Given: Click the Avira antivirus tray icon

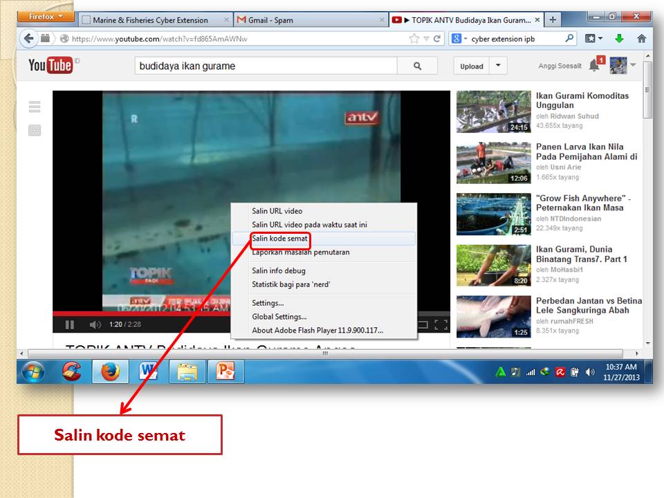Looking at the screenshot, I should (x=560, y=372).
